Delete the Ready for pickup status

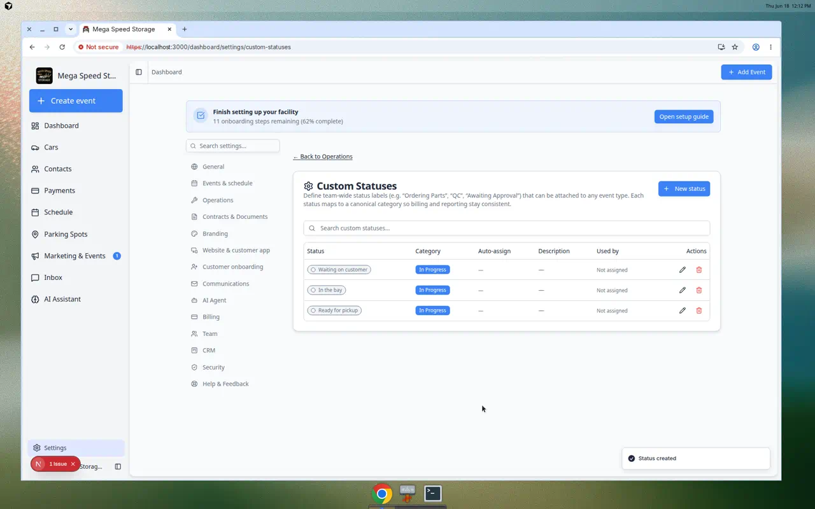[698, 310]
